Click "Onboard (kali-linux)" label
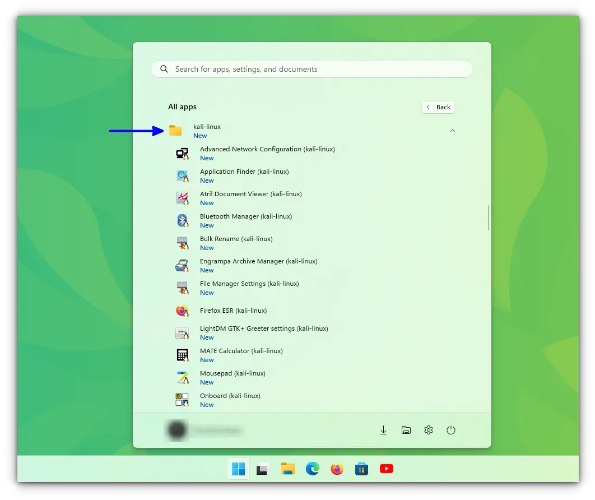Image resolution: width=595 pixels, height=500 pixels. tap(230, 396)
